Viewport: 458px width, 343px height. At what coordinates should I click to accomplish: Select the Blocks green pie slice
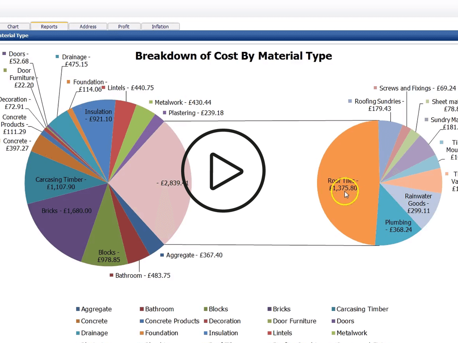(x=105, y=245)
